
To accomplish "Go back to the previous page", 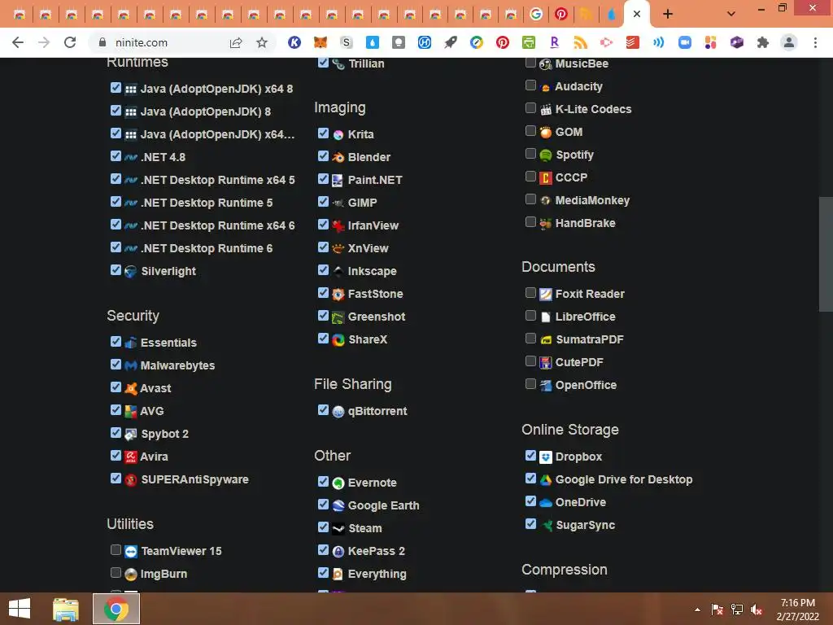I will (x=18, y=42).
